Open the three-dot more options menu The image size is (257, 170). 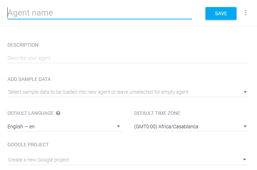click(245, 13)
